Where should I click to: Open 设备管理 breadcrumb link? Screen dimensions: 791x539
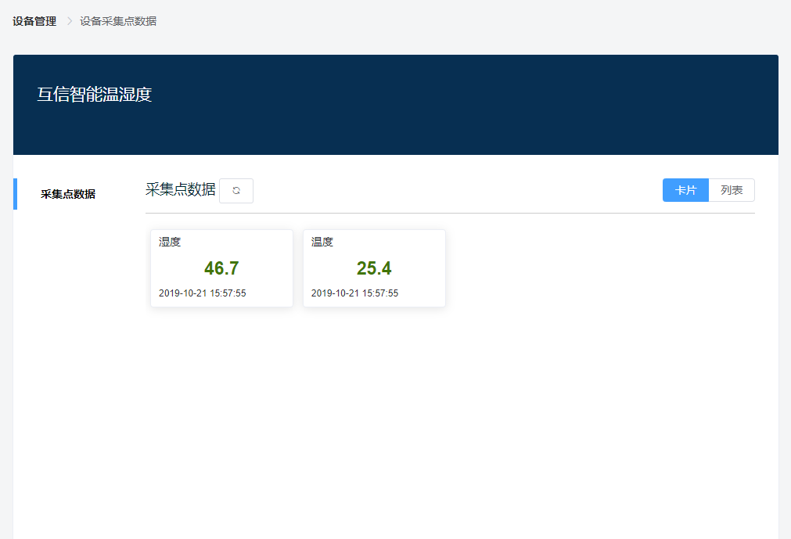(x=34, y=21)
